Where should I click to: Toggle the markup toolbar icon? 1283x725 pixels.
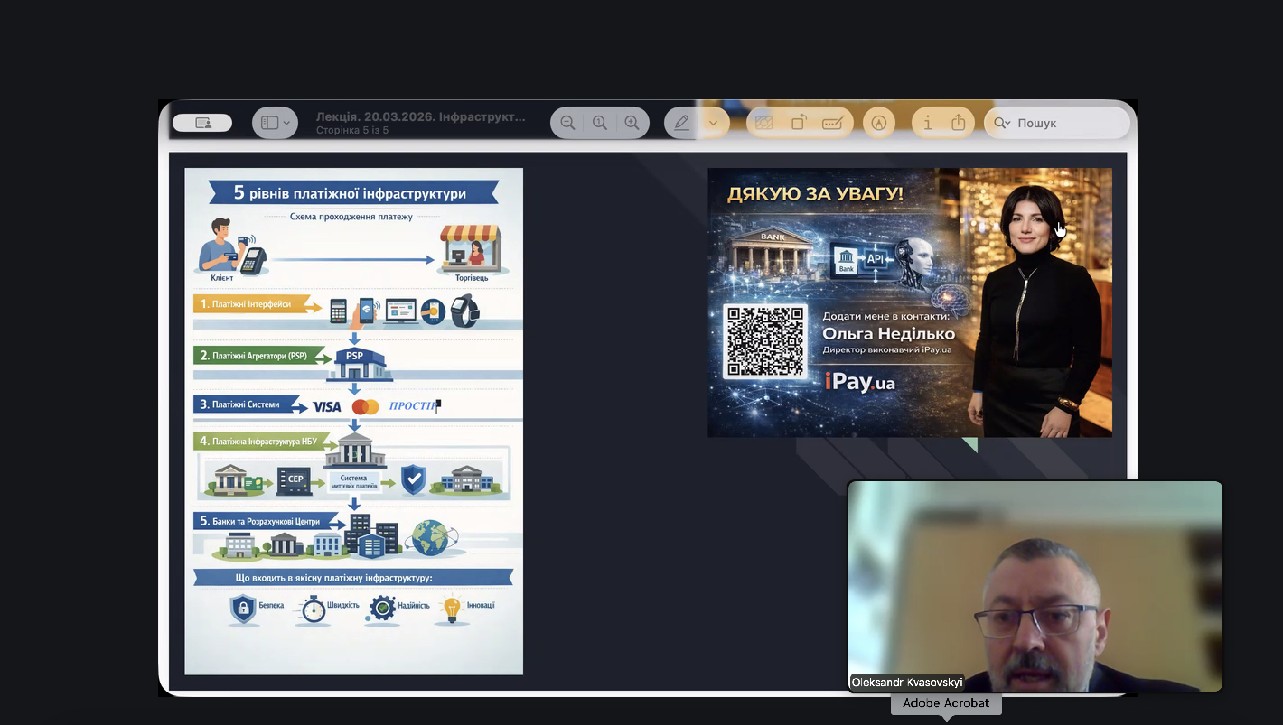tap(878, 122)
